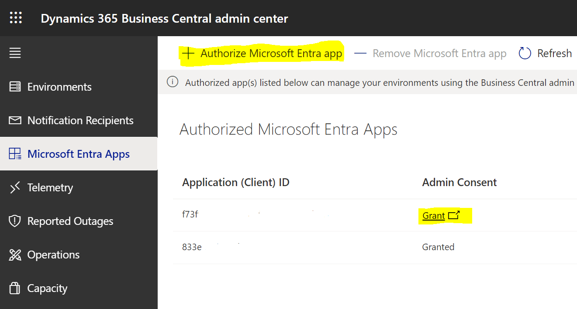Collapse the sidebar using the hamburger icon
577x309 pixels.
(x=15, y=53)
